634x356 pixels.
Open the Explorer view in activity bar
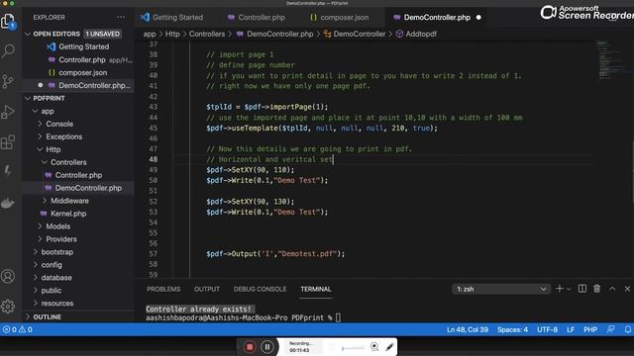8,21
